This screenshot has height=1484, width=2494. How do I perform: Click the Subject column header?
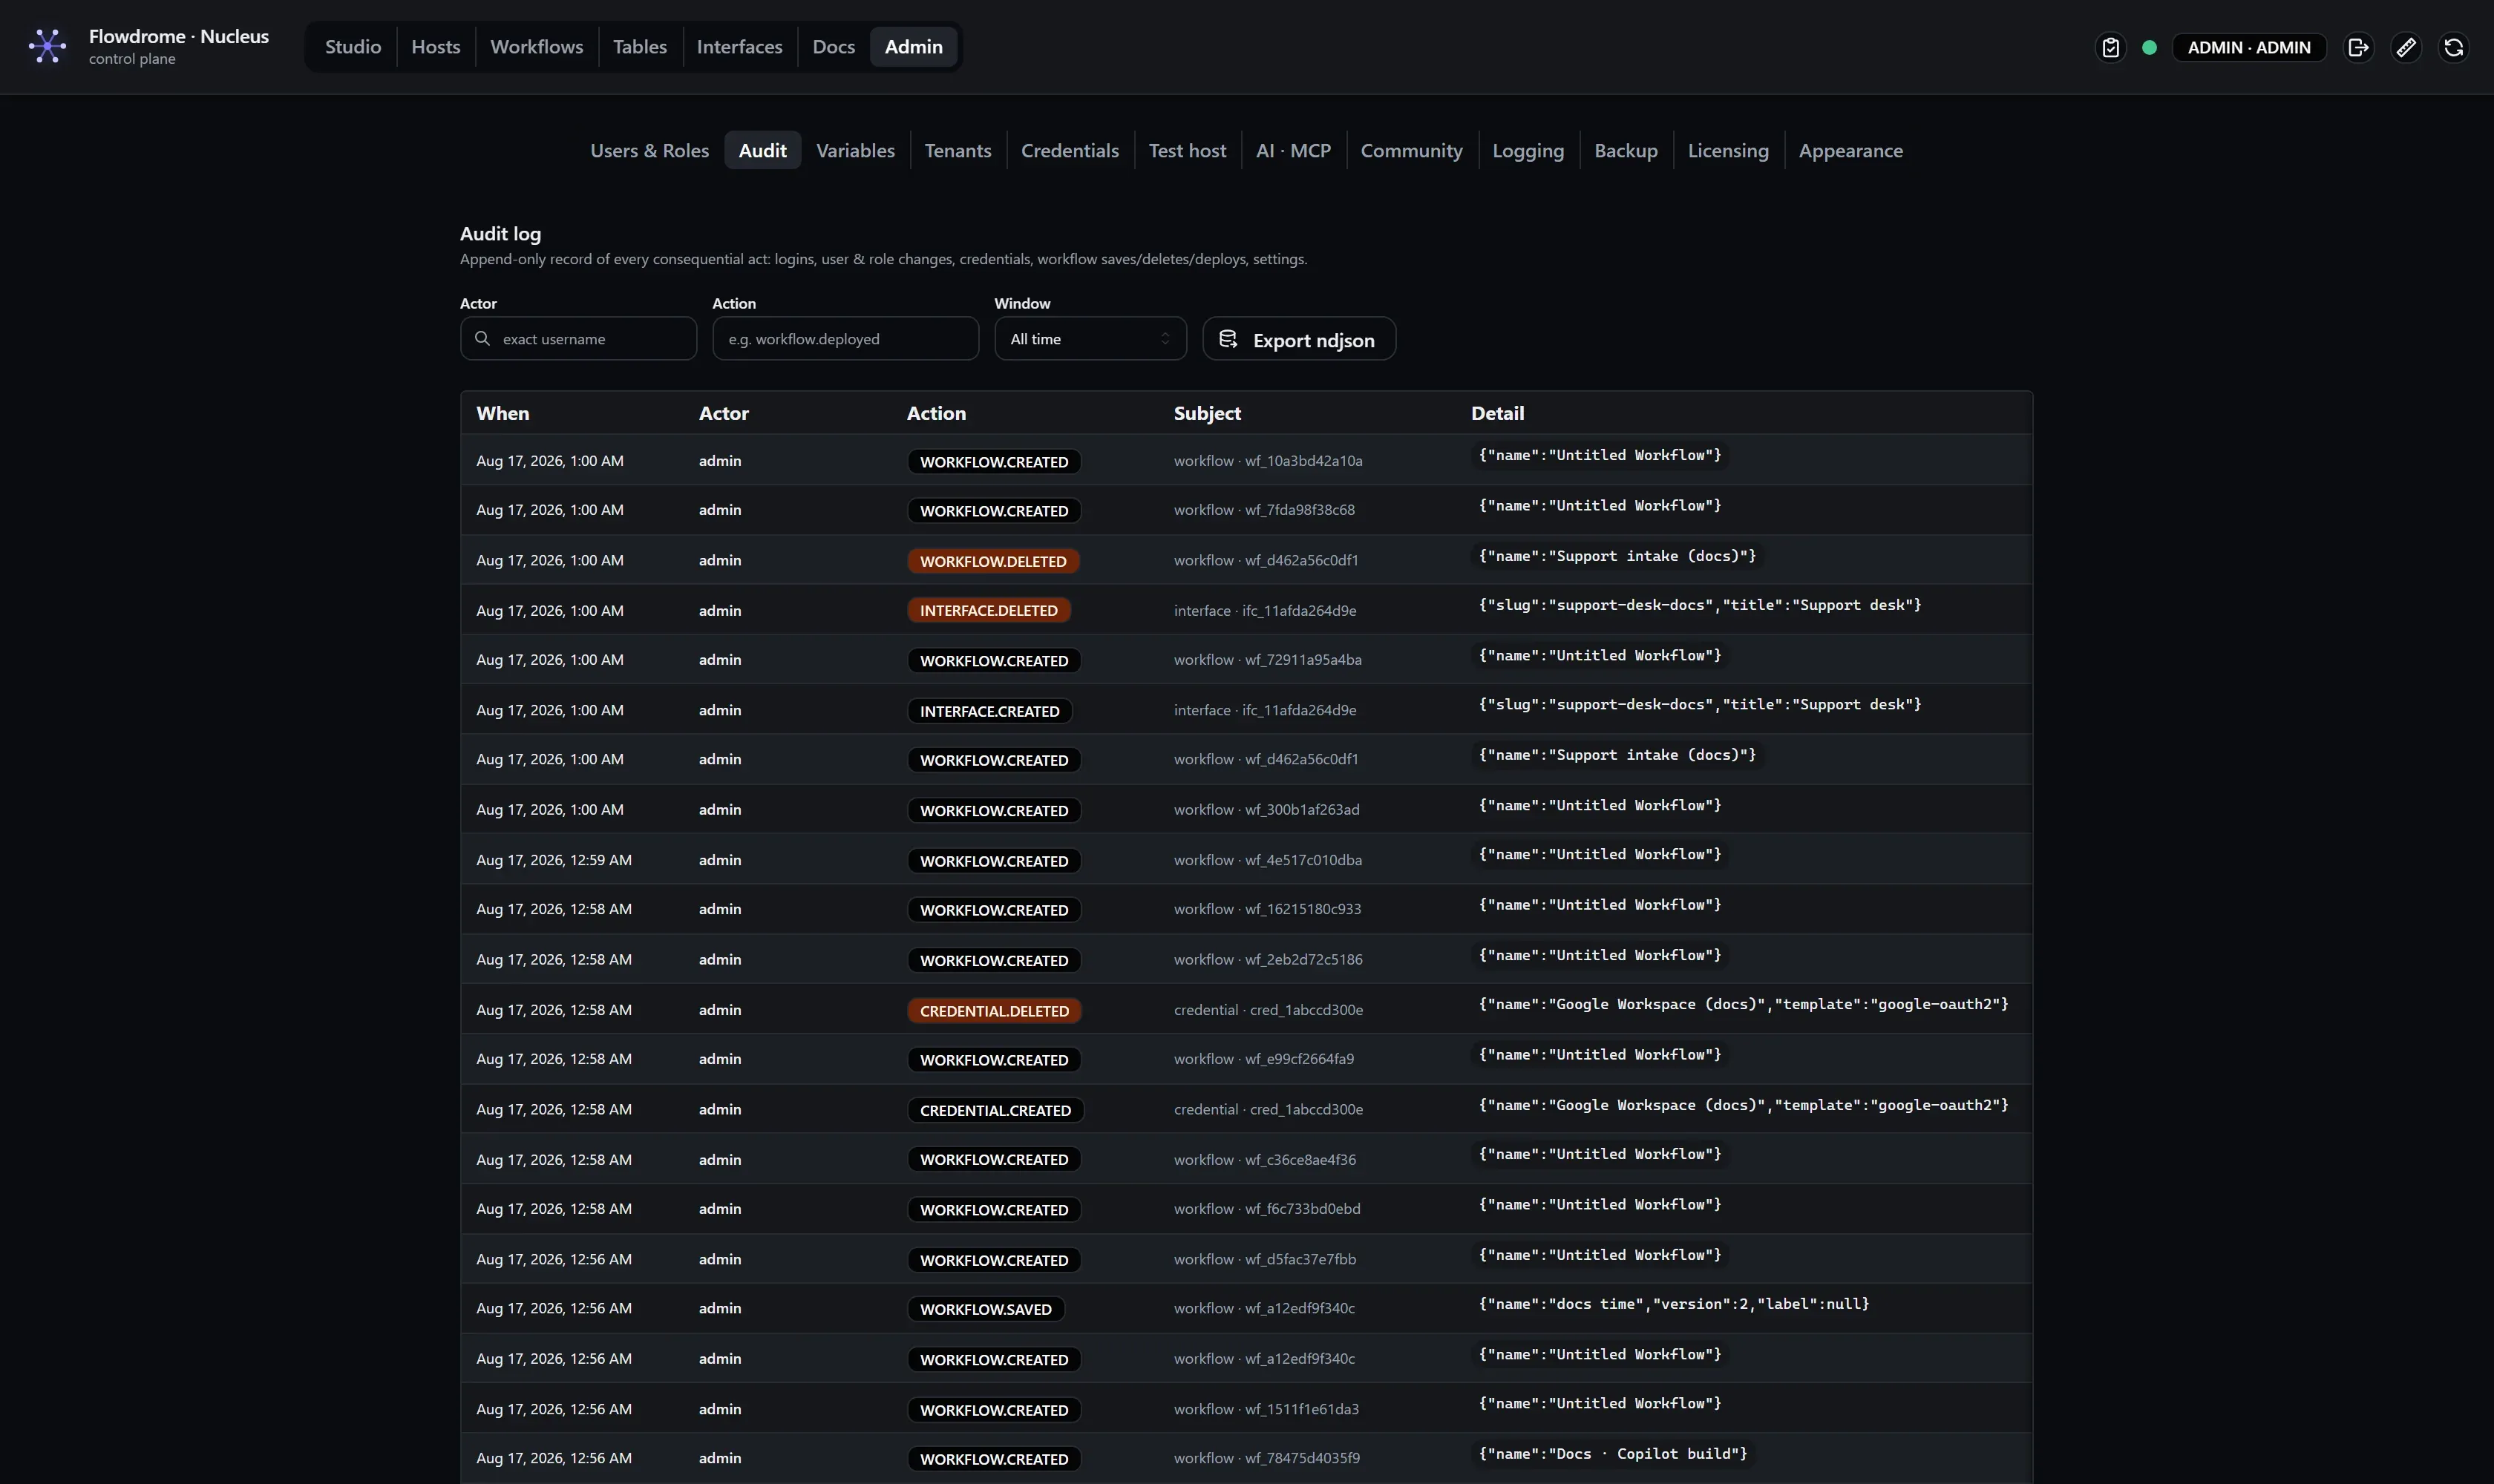(x=1206, y=413)
